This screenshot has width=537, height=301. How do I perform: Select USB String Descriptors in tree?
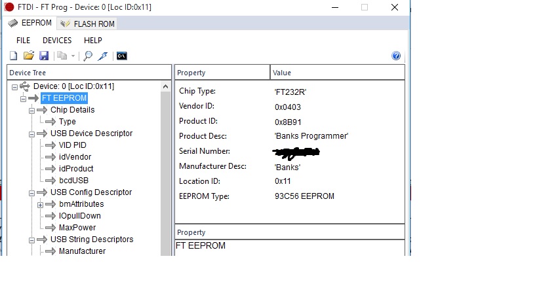tap(92, 239)
